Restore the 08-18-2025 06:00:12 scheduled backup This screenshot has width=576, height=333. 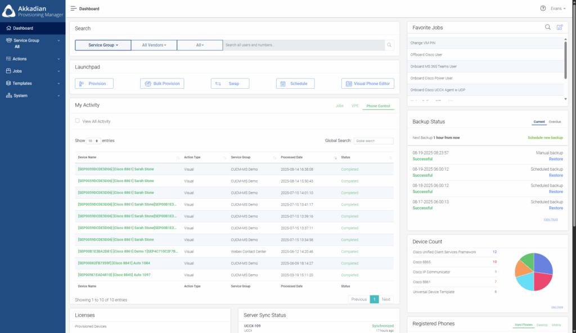coord(556,192)
